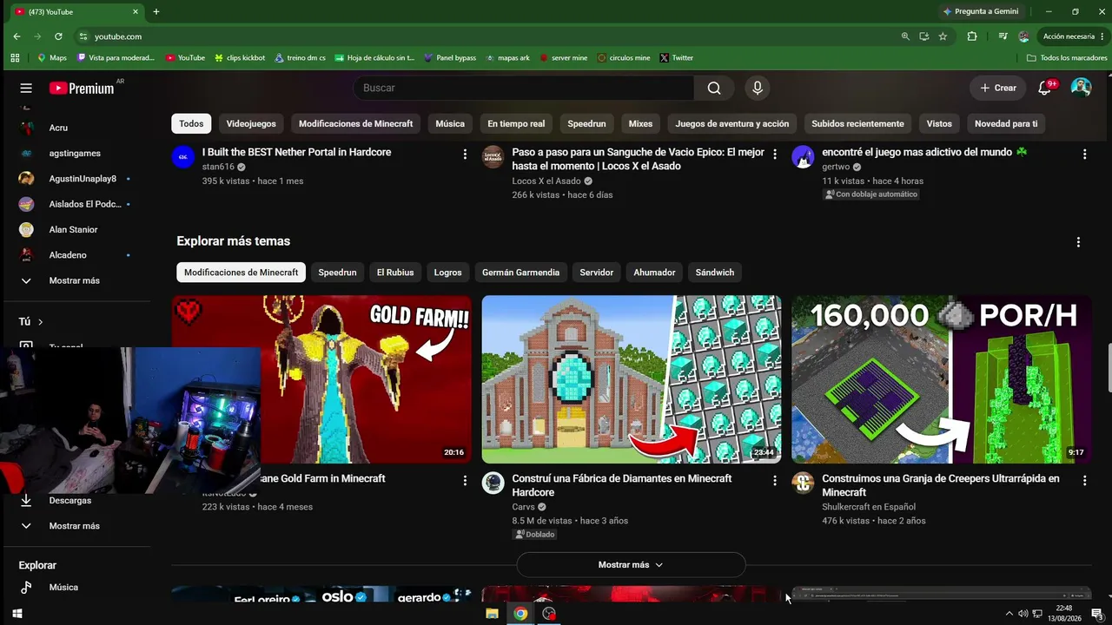Open the server mine bookmark
The image size is (1112, 625).
[563, 58]
